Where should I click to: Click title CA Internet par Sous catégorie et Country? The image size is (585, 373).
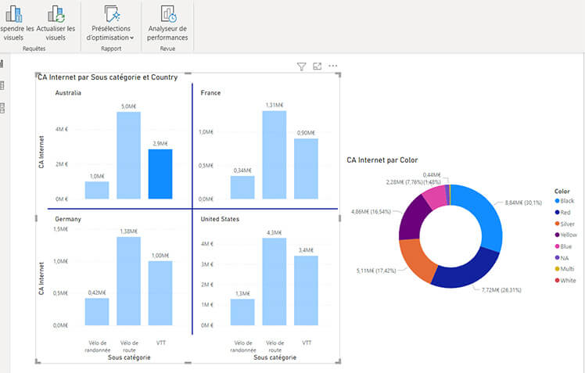(x=108, y=77)
